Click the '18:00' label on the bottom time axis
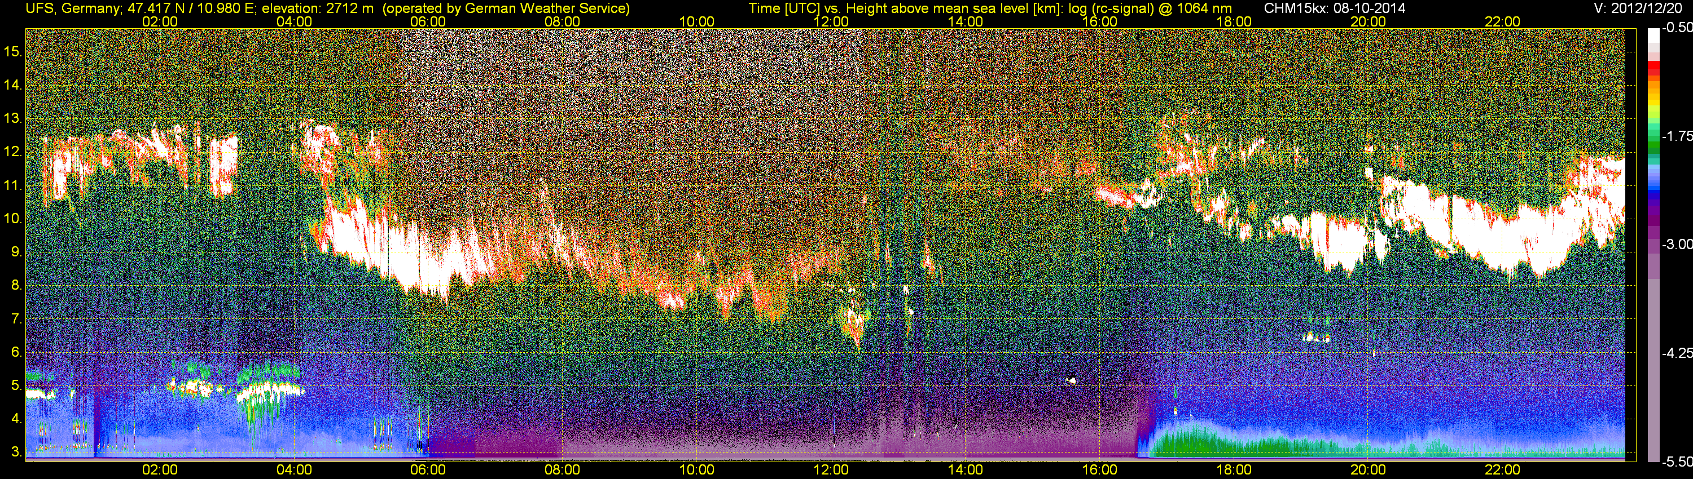1693x479 pixels. pos(1234,470)
